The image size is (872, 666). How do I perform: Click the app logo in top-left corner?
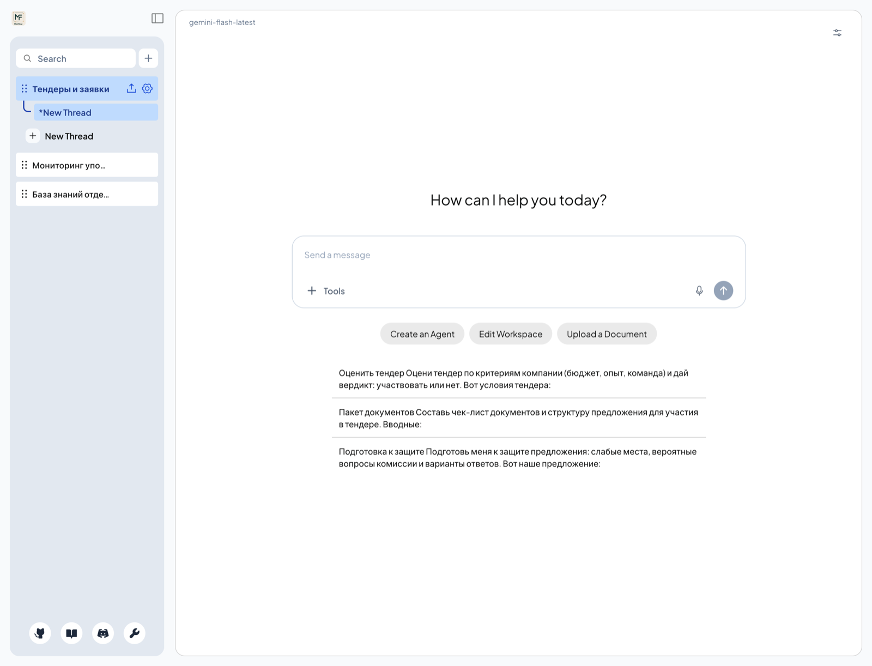[x=19, y=18]
